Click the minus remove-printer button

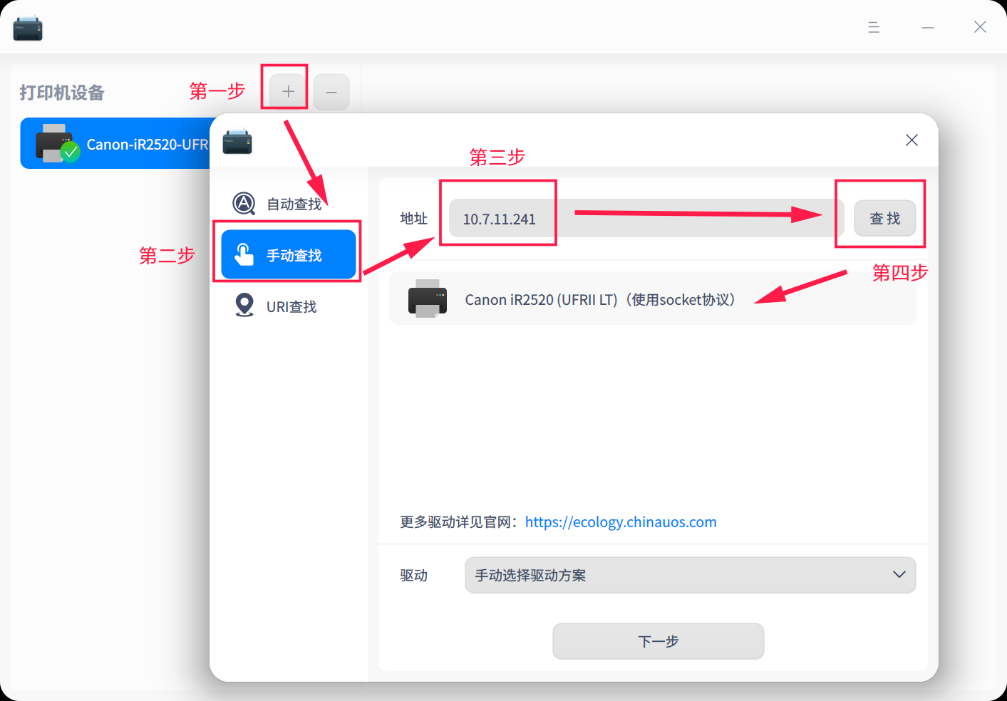pos(331,92)
